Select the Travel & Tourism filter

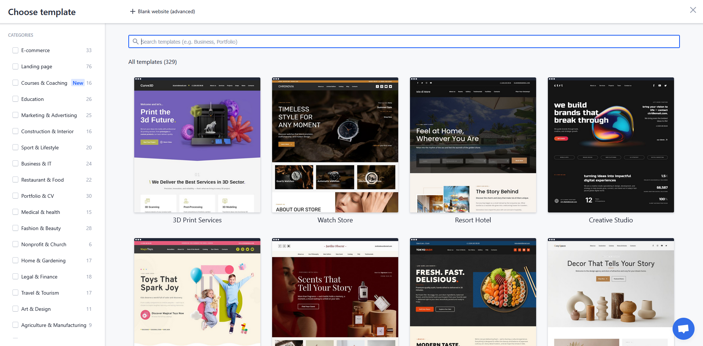coord(15,292)
